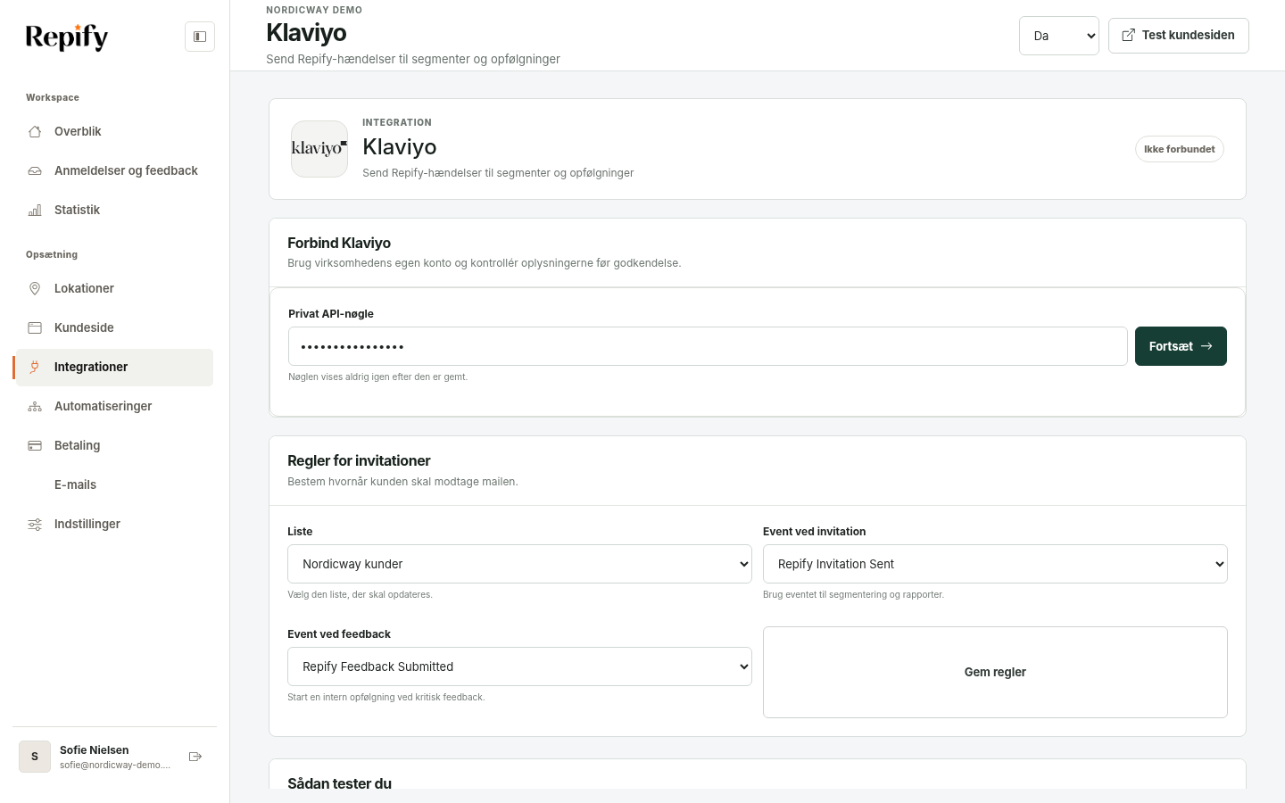
Task: Open Indstillinger
Action: tap(114, 524)
